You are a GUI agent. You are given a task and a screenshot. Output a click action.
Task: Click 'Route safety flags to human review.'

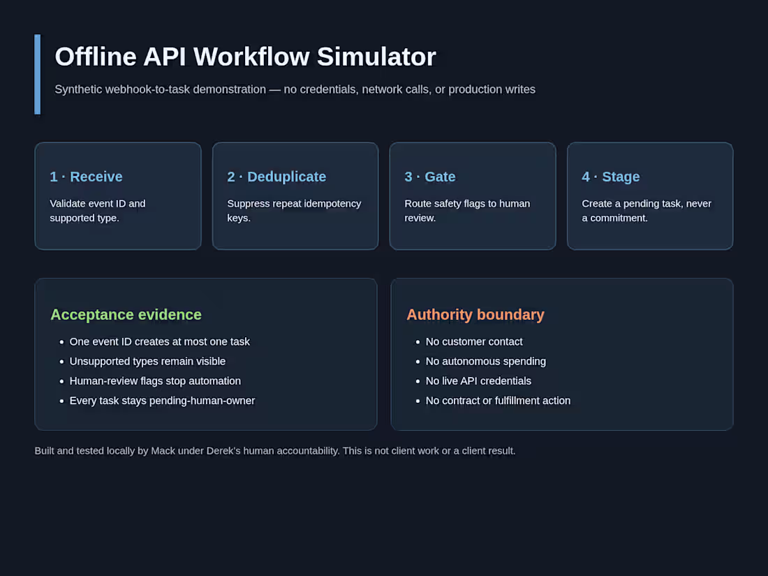coord(467,211)
